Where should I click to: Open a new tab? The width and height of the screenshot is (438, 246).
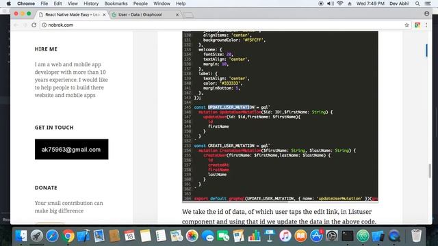pyautogui.click(x=189, y=15)
